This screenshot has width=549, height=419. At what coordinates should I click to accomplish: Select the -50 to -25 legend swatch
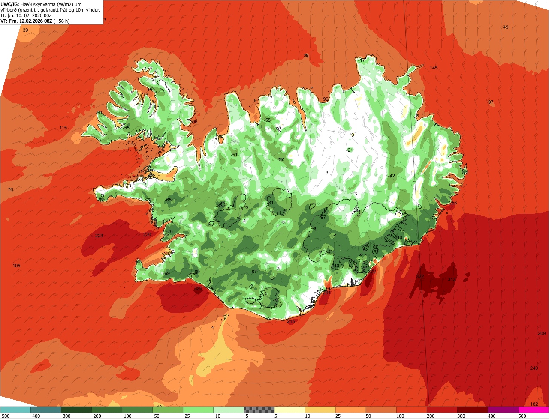(168, 410)
